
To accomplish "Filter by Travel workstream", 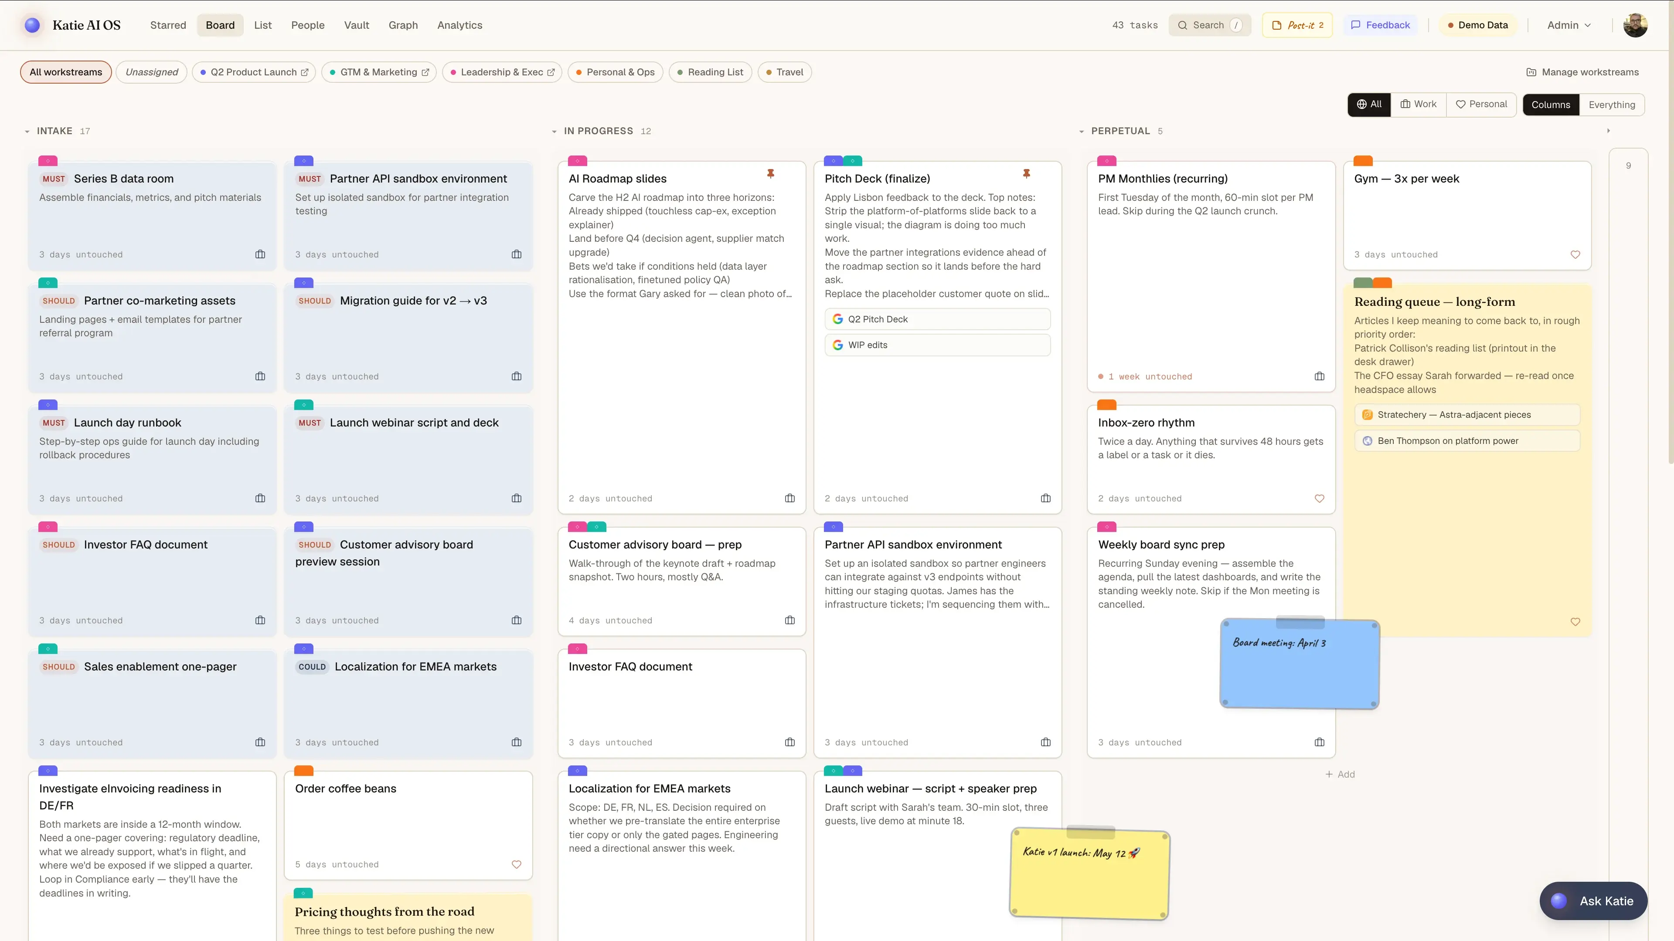I will pos(784,72).
